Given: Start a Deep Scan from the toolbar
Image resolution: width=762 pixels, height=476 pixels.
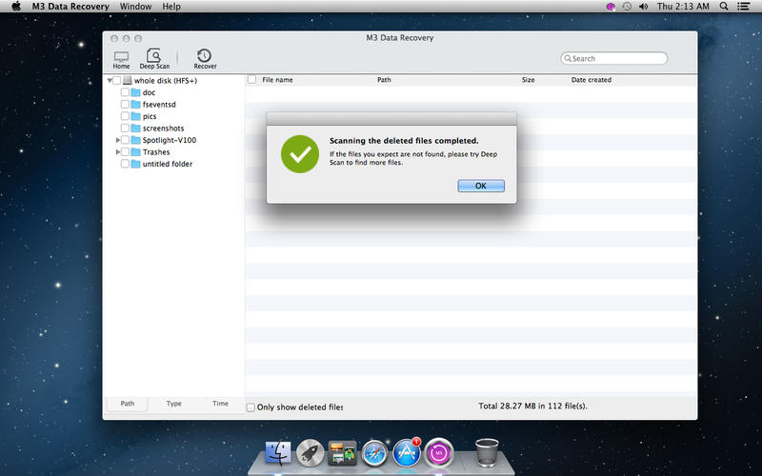Looking at the screenshot, I should 154,59.
